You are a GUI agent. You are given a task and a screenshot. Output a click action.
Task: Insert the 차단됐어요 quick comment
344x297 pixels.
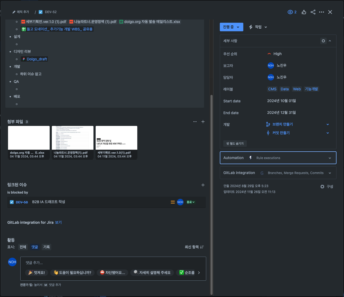(112, 273)
